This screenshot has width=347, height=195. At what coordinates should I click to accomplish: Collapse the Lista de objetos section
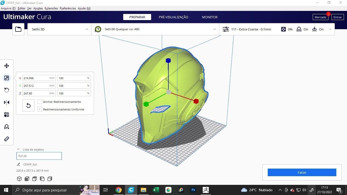(x=18, y=149)
